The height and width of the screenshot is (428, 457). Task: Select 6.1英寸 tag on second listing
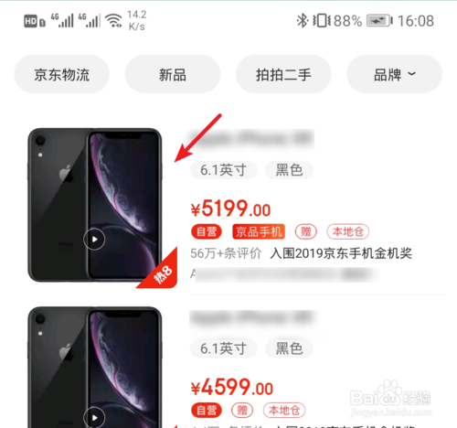(224, 348)
